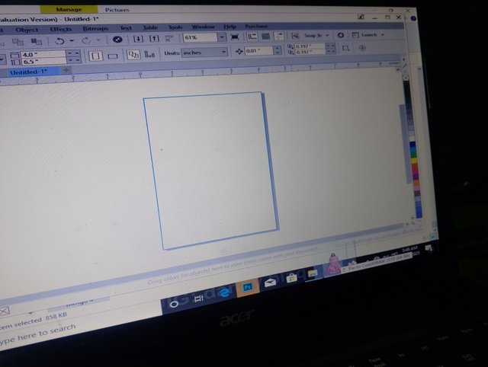
Task: Toggle the Show guidelines button
Action: [279, 36]
